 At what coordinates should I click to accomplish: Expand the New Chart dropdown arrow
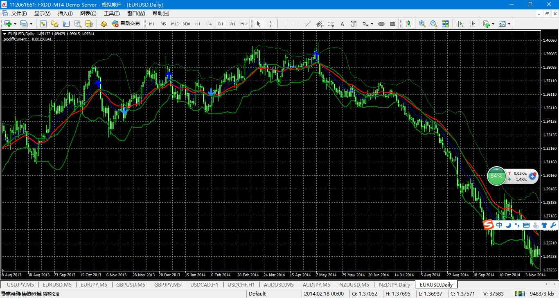click(15, 24)
